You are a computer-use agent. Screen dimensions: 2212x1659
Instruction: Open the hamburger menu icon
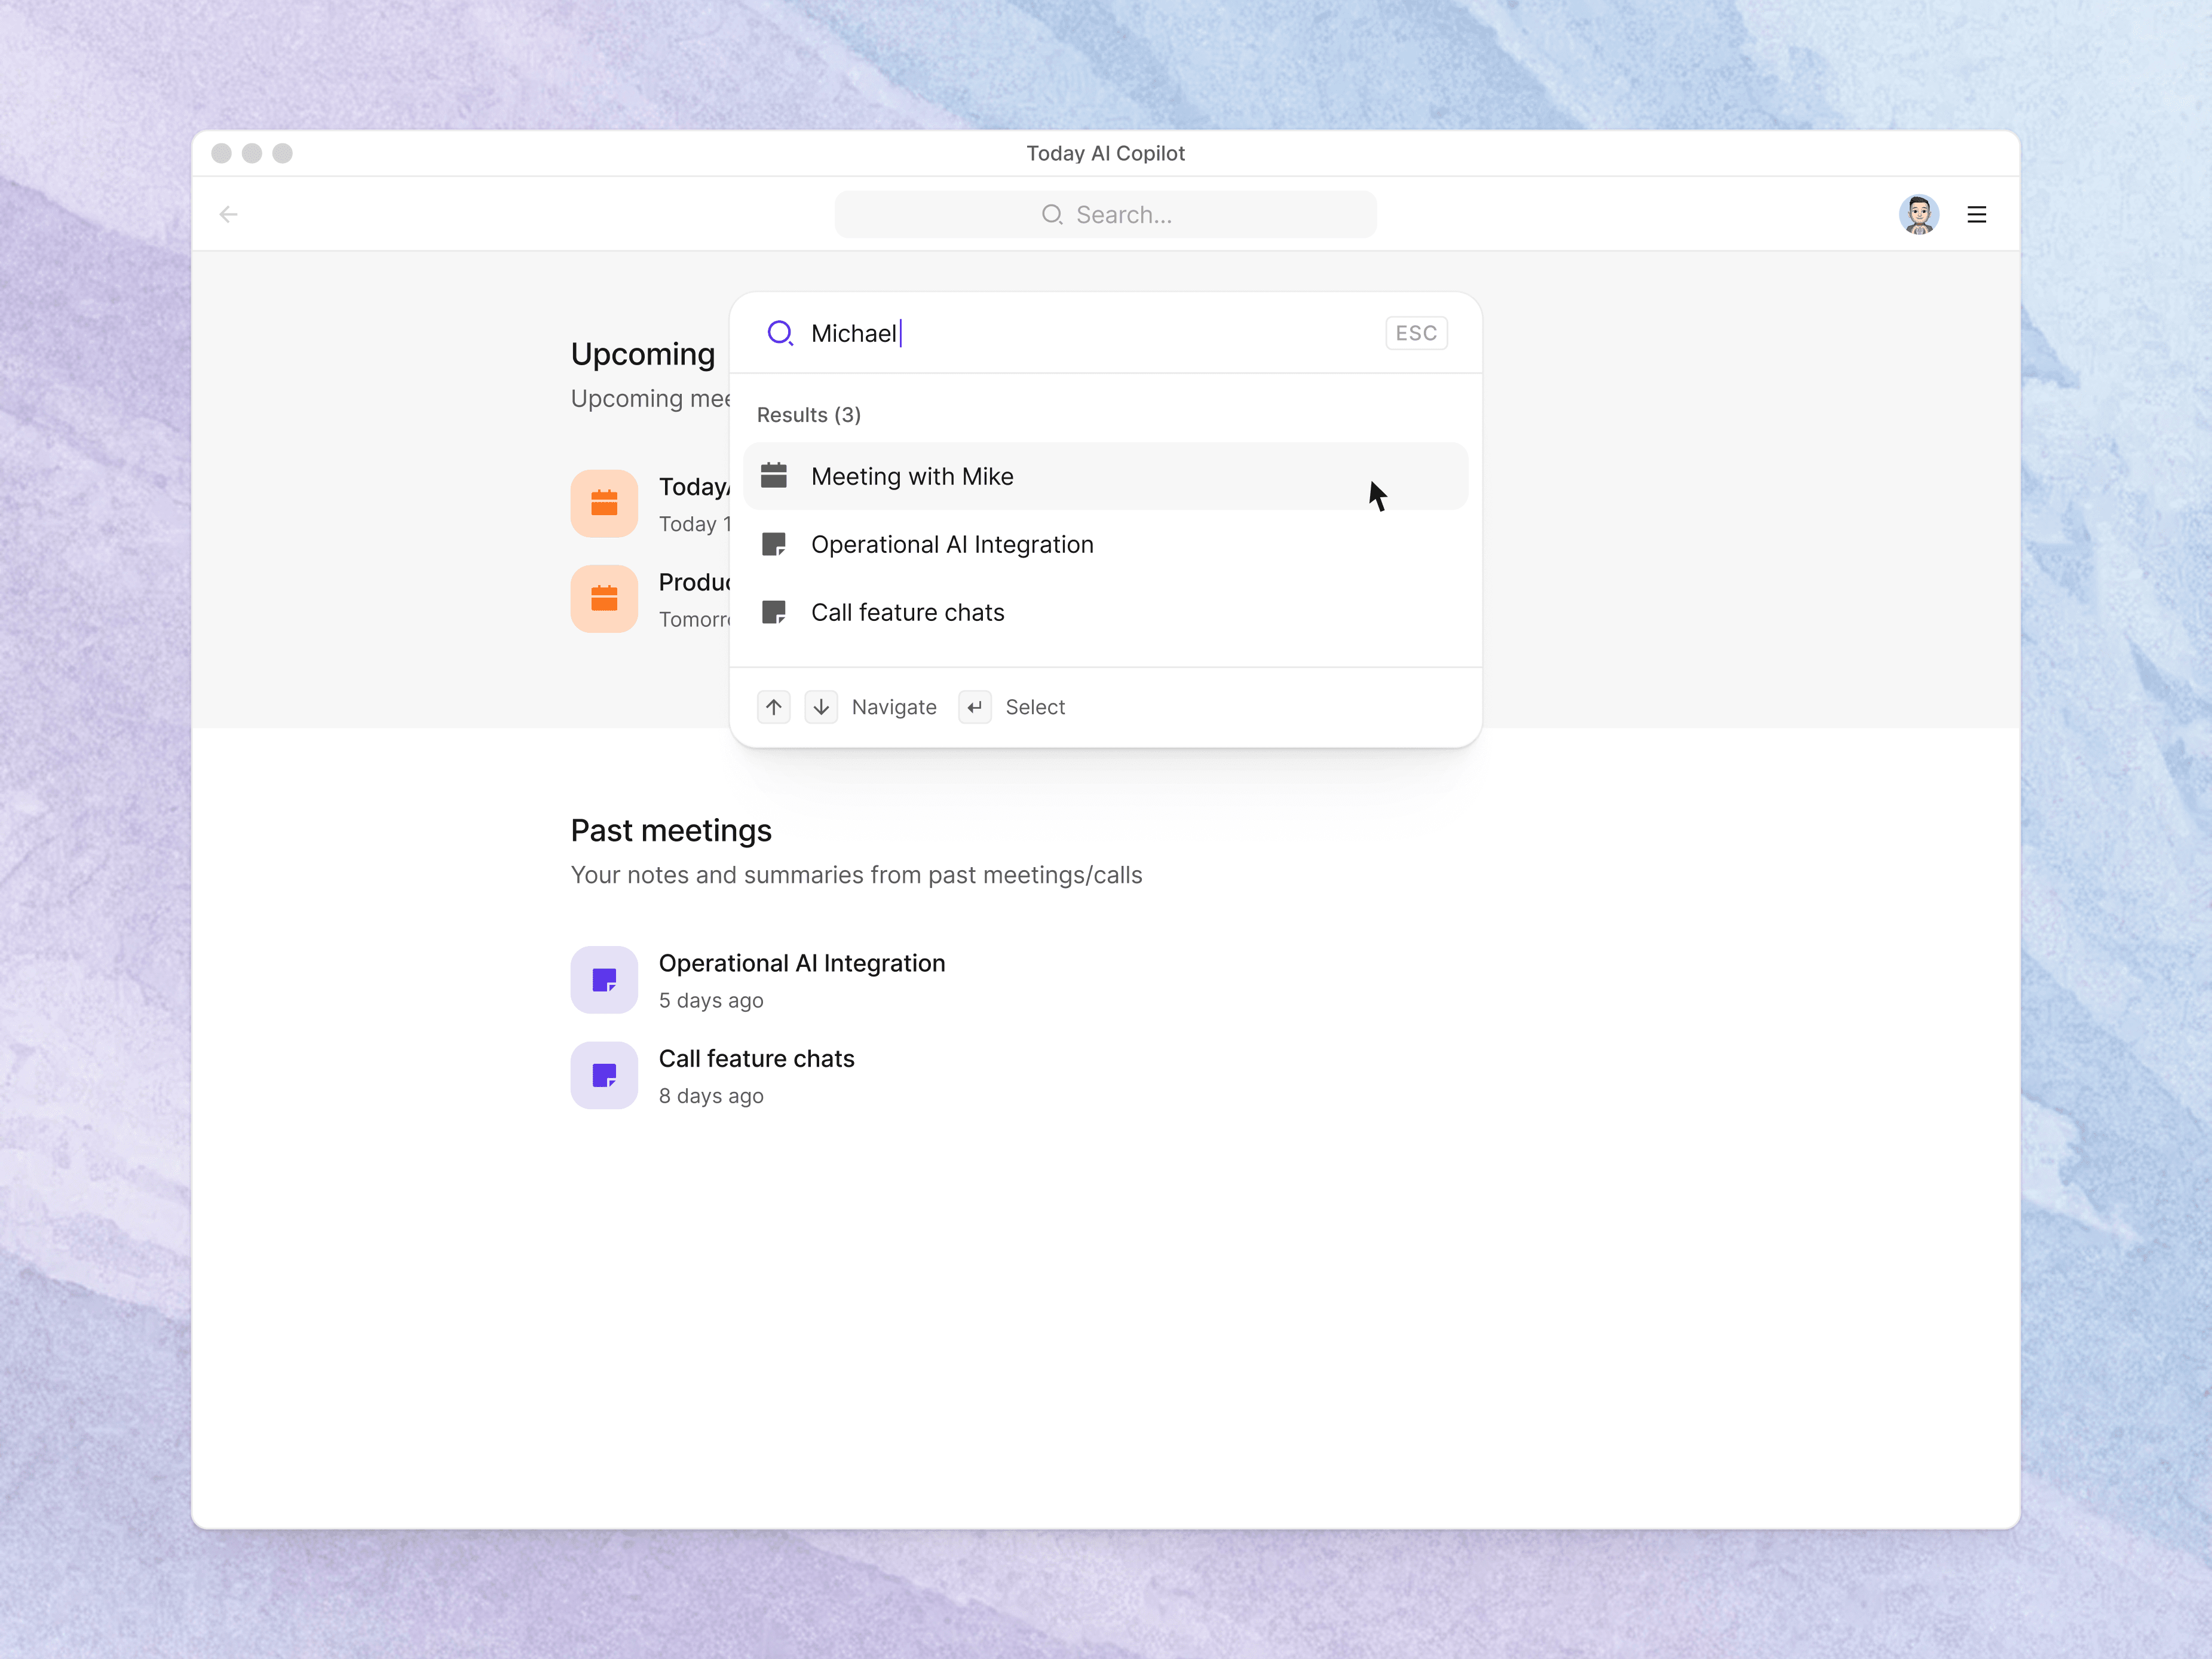tap(1976, 214)
